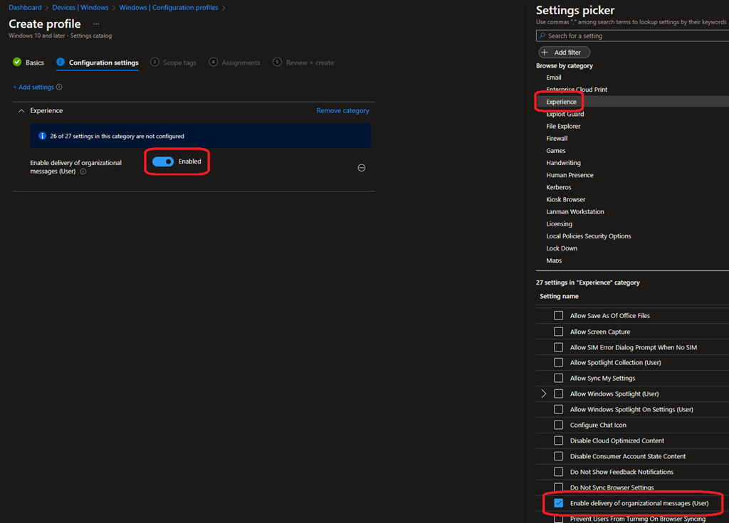
Task: Open the ellipsis menu beside Create profile
Action: (96, 24)
